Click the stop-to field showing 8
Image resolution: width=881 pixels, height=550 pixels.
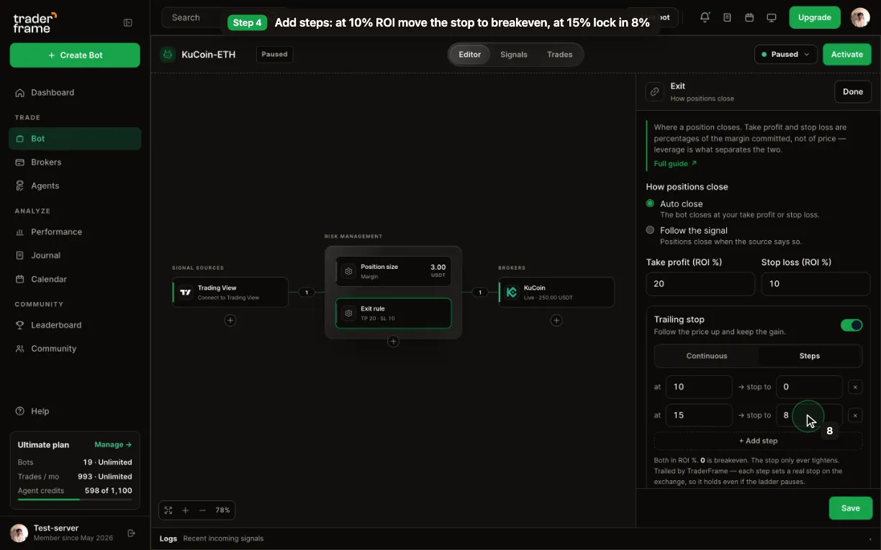[809, 416]
